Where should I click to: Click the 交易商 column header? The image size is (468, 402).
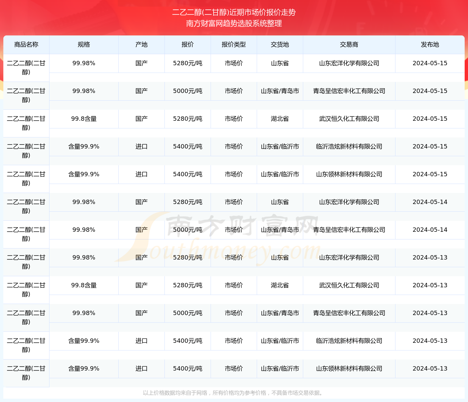(x=349, y=44)
